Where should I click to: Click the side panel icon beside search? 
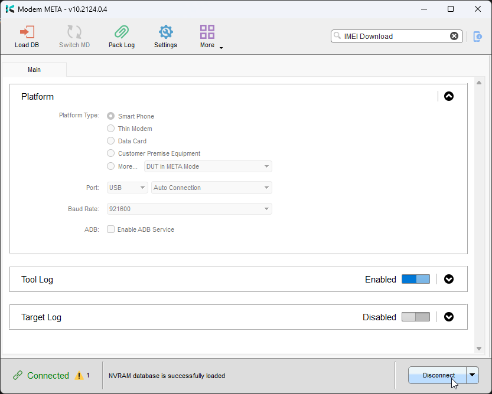[477, 37]
